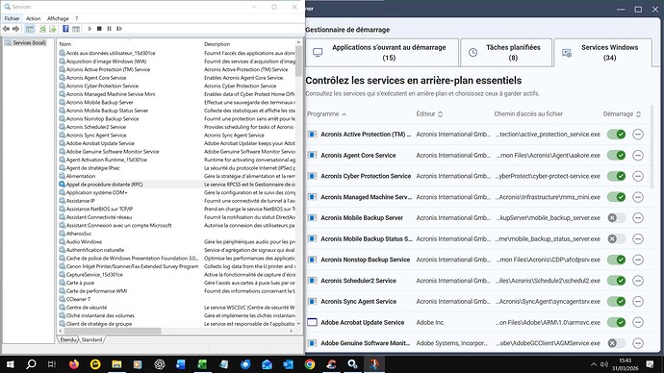Image resolution: width=664 pixels, height=373 pixels.
Task: Click the minus icon for Acronis Sync Agent Service
Action: pyautogui.click(x=638, y=302)
